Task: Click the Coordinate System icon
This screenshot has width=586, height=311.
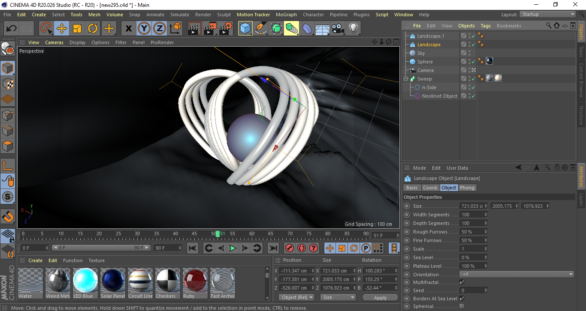Action: pos(175,29)
